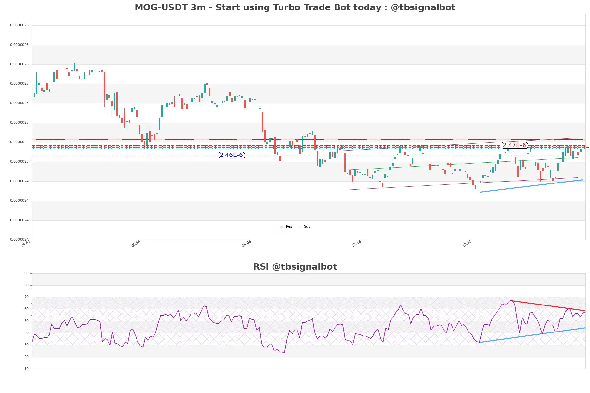Screen dimensions: 590x393
Task: Click the 06:54 time axis label
Action: [136, 244]
